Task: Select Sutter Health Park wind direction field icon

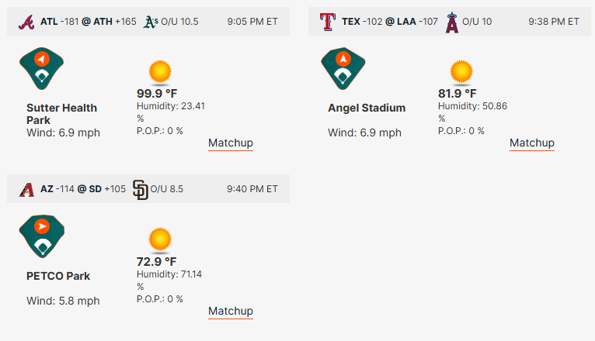Action: (x=42, y=68)
